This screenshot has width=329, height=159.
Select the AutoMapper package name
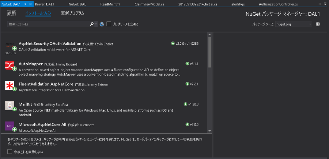coord(31,64)
